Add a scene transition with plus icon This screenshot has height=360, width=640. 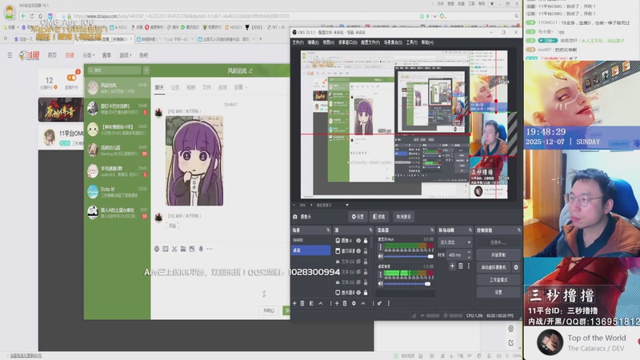[x=452, y=266]
